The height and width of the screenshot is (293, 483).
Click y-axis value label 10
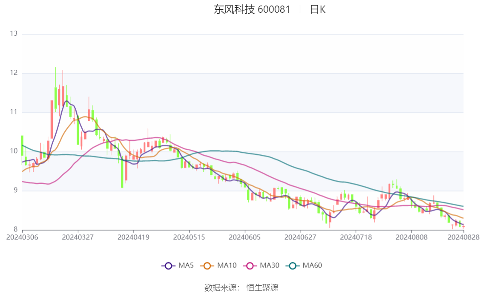14,151
